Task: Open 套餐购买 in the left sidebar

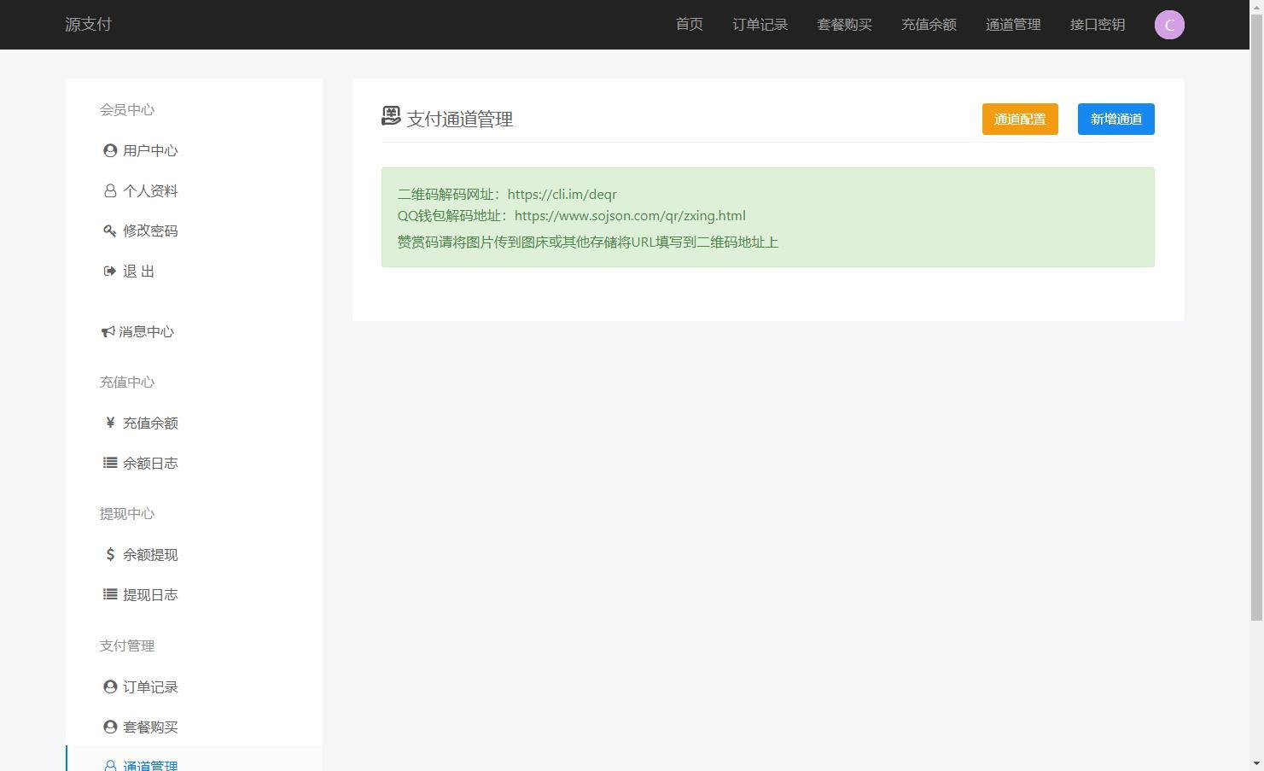Action: (x=150, y=727)
